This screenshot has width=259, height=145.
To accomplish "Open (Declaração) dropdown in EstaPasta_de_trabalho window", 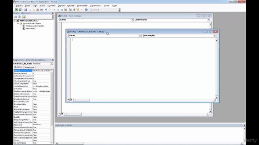I will click(215, 35).
